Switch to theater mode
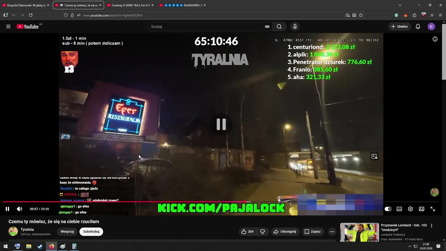This screenshot has height=251, width=446. 422,209
